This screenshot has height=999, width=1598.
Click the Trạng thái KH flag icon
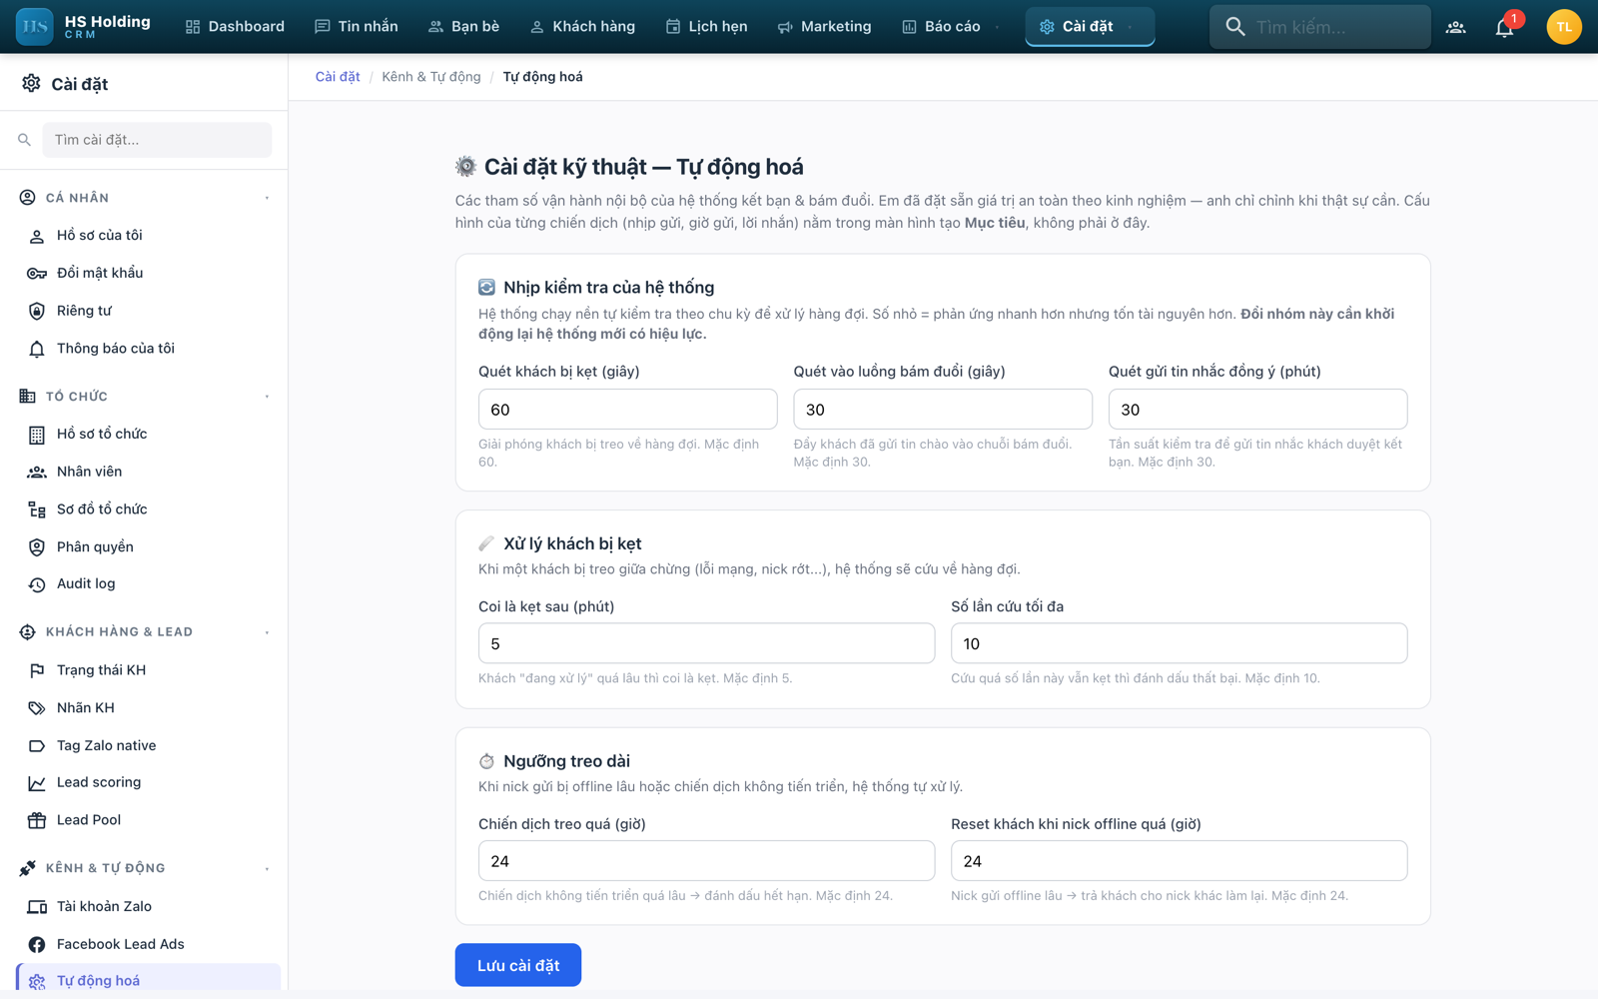pyautogui.click(x=37, y=670)
